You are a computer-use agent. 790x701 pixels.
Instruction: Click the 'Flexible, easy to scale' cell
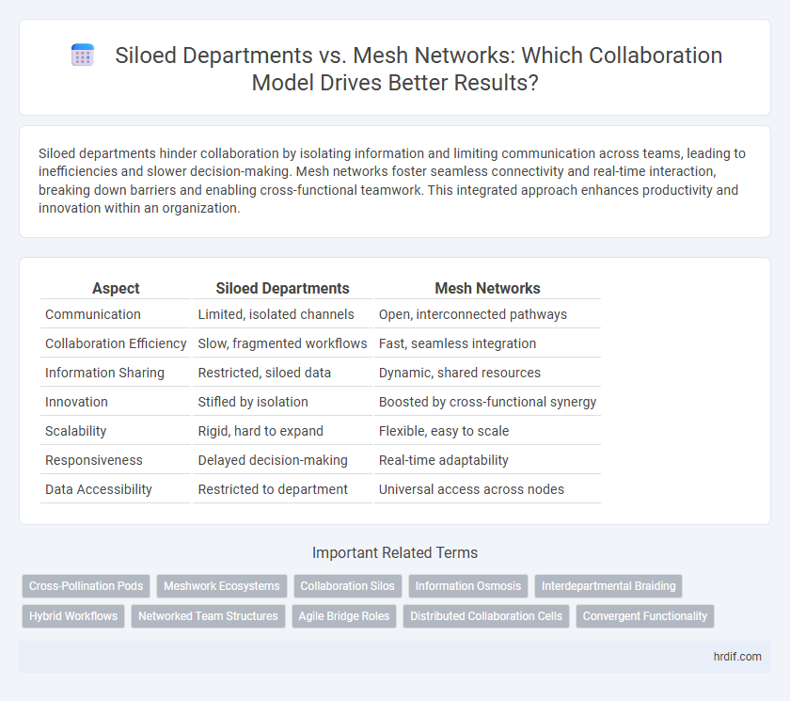click(x=487, y=431)
